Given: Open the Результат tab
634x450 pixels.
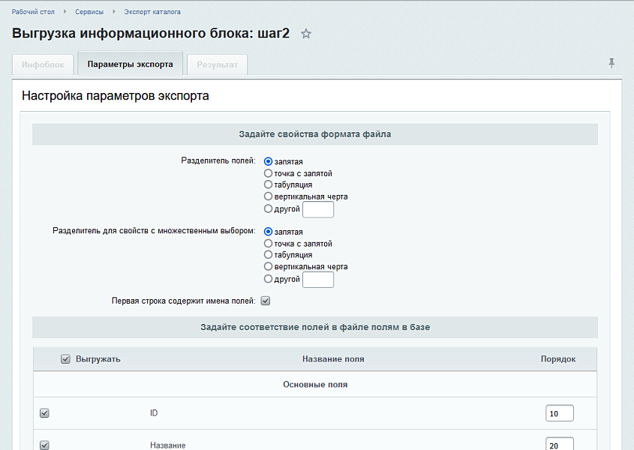Looking at the screenshot, I should click(217, 64).
